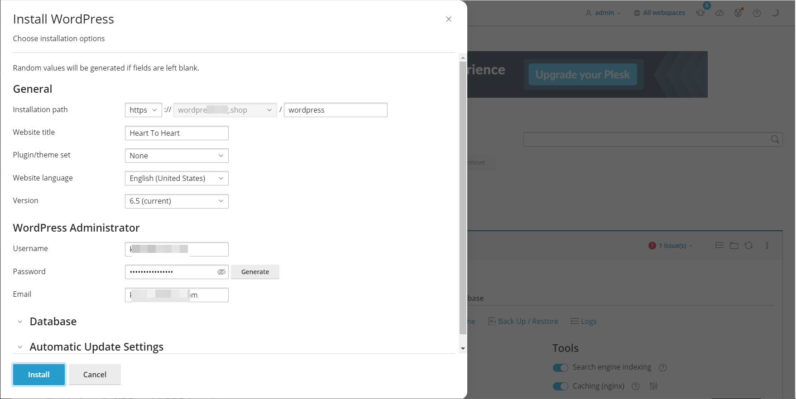Click the search magnifier icon
Screen dimensions: 796x399
[x=775, y=139]
